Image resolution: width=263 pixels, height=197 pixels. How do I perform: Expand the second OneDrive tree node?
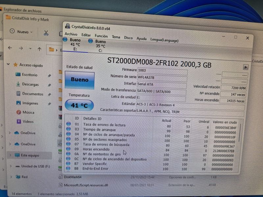pyautogui.click(x=10, y=144)
